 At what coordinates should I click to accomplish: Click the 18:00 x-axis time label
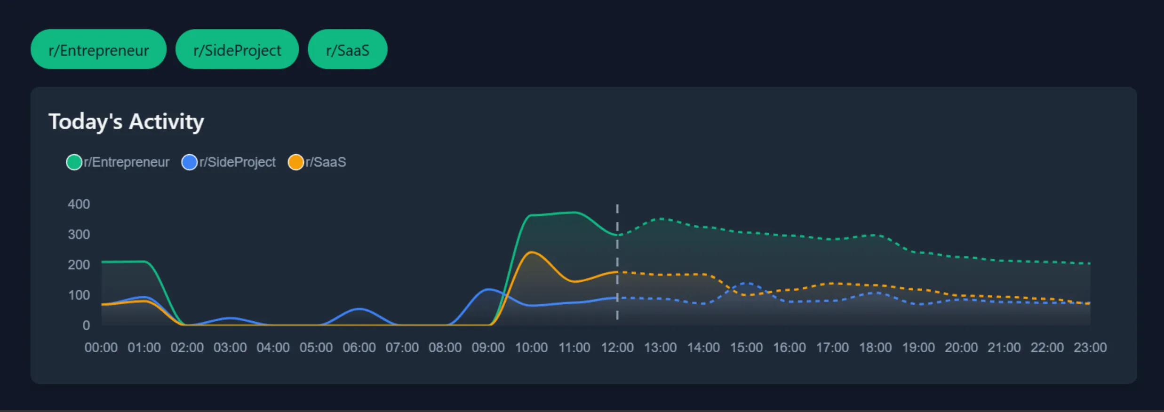875,348
